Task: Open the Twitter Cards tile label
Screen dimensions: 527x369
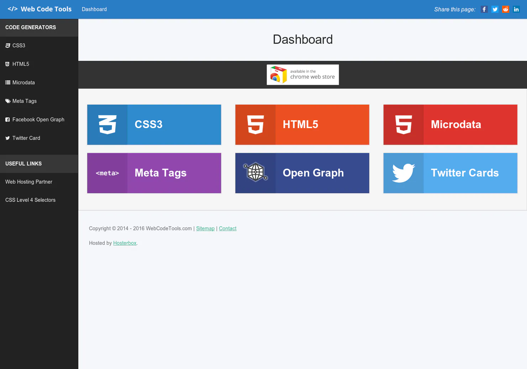Action: pyautogui.click(x=465, y=173)
